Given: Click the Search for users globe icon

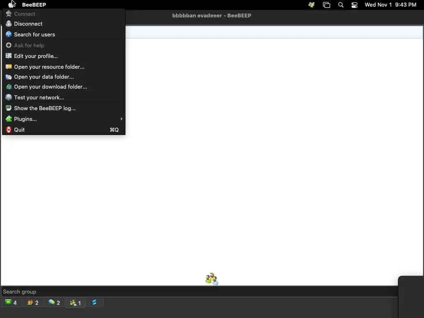Looking at the screenshot, I should [9, 34].
